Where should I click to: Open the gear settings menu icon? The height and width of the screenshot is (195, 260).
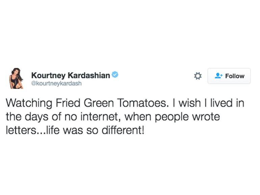[198, 76]
